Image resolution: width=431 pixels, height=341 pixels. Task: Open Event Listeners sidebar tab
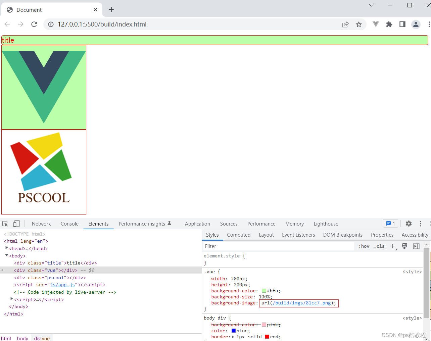[x=298, y=235]
